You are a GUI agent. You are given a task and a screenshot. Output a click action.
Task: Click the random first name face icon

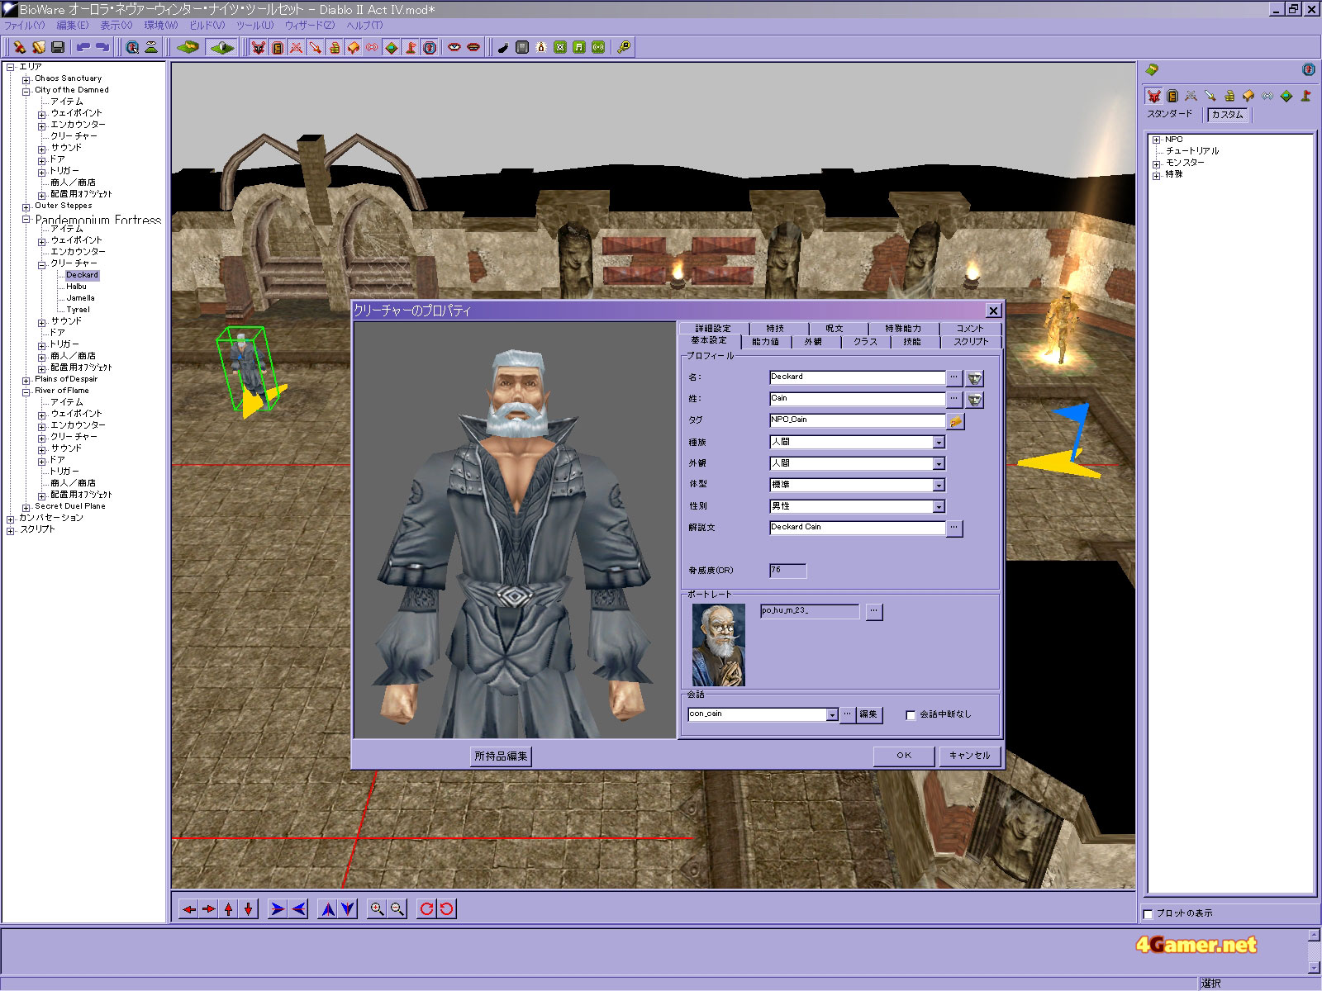click(975, 378)
